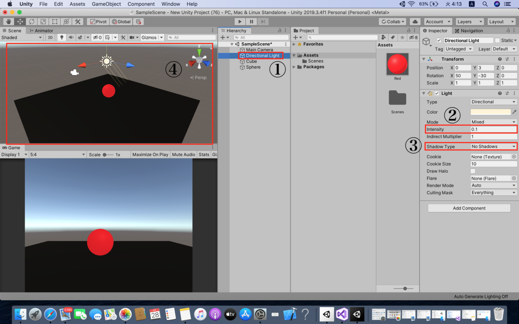Open Transform component preset icon

[x=506, y=59]
